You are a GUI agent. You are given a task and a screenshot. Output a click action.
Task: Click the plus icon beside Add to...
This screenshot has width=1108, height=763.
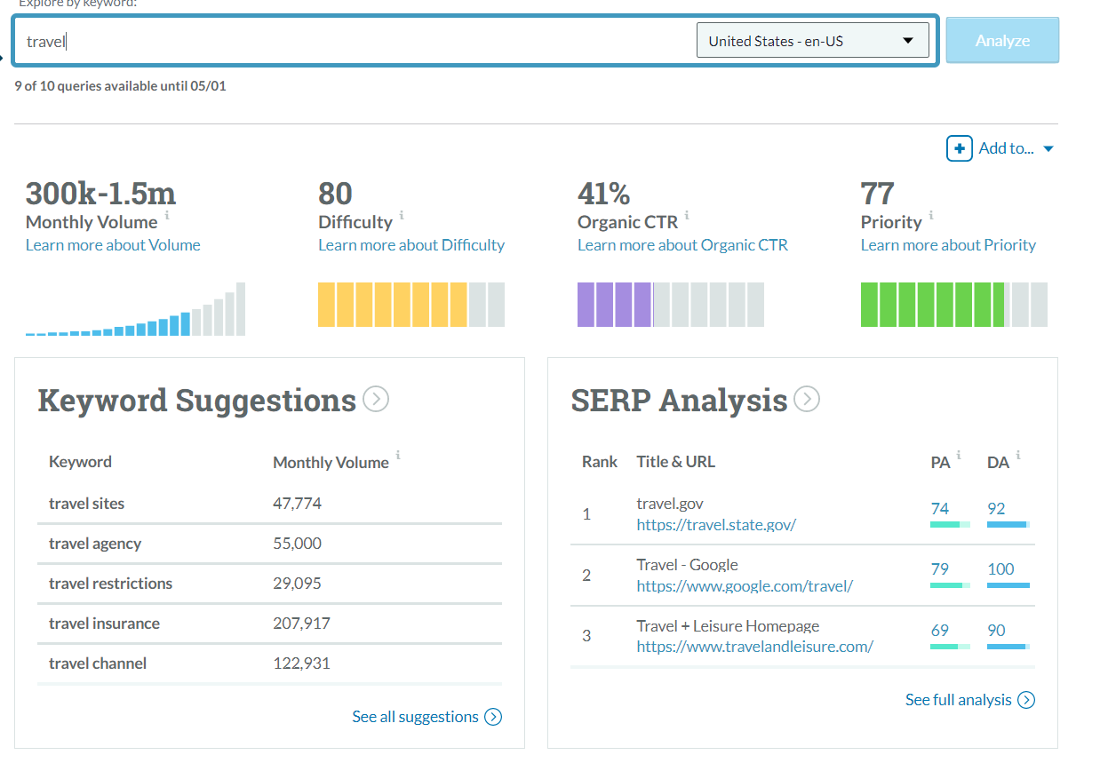(x=960, y=148)
